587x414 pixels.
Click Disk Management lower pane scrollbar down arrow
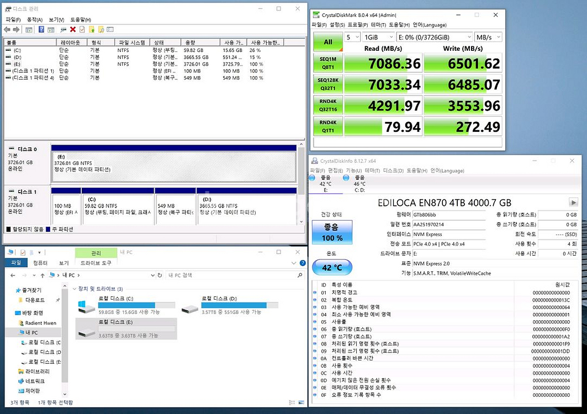pos(302,221)
